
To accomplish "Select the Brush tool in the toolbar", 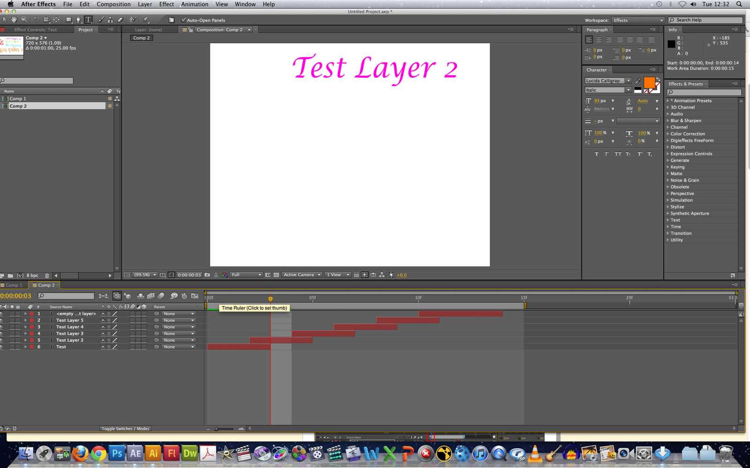I will coord(101,20).
